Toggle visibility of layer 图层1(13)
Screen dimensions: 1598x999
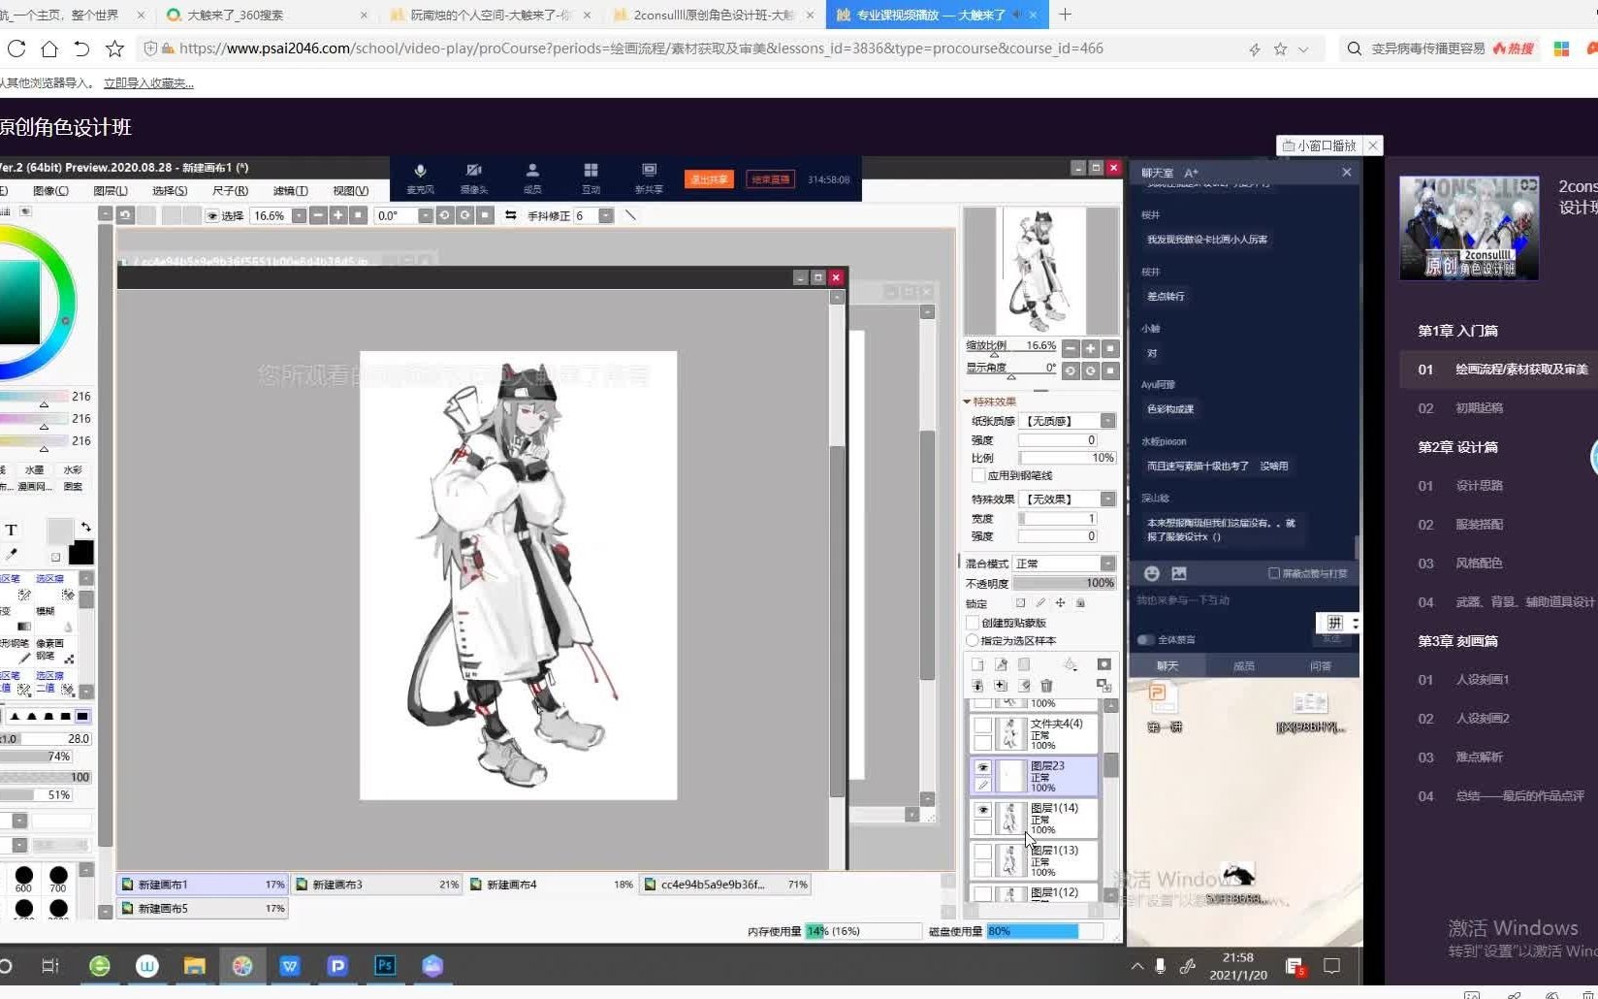(982, 852)
